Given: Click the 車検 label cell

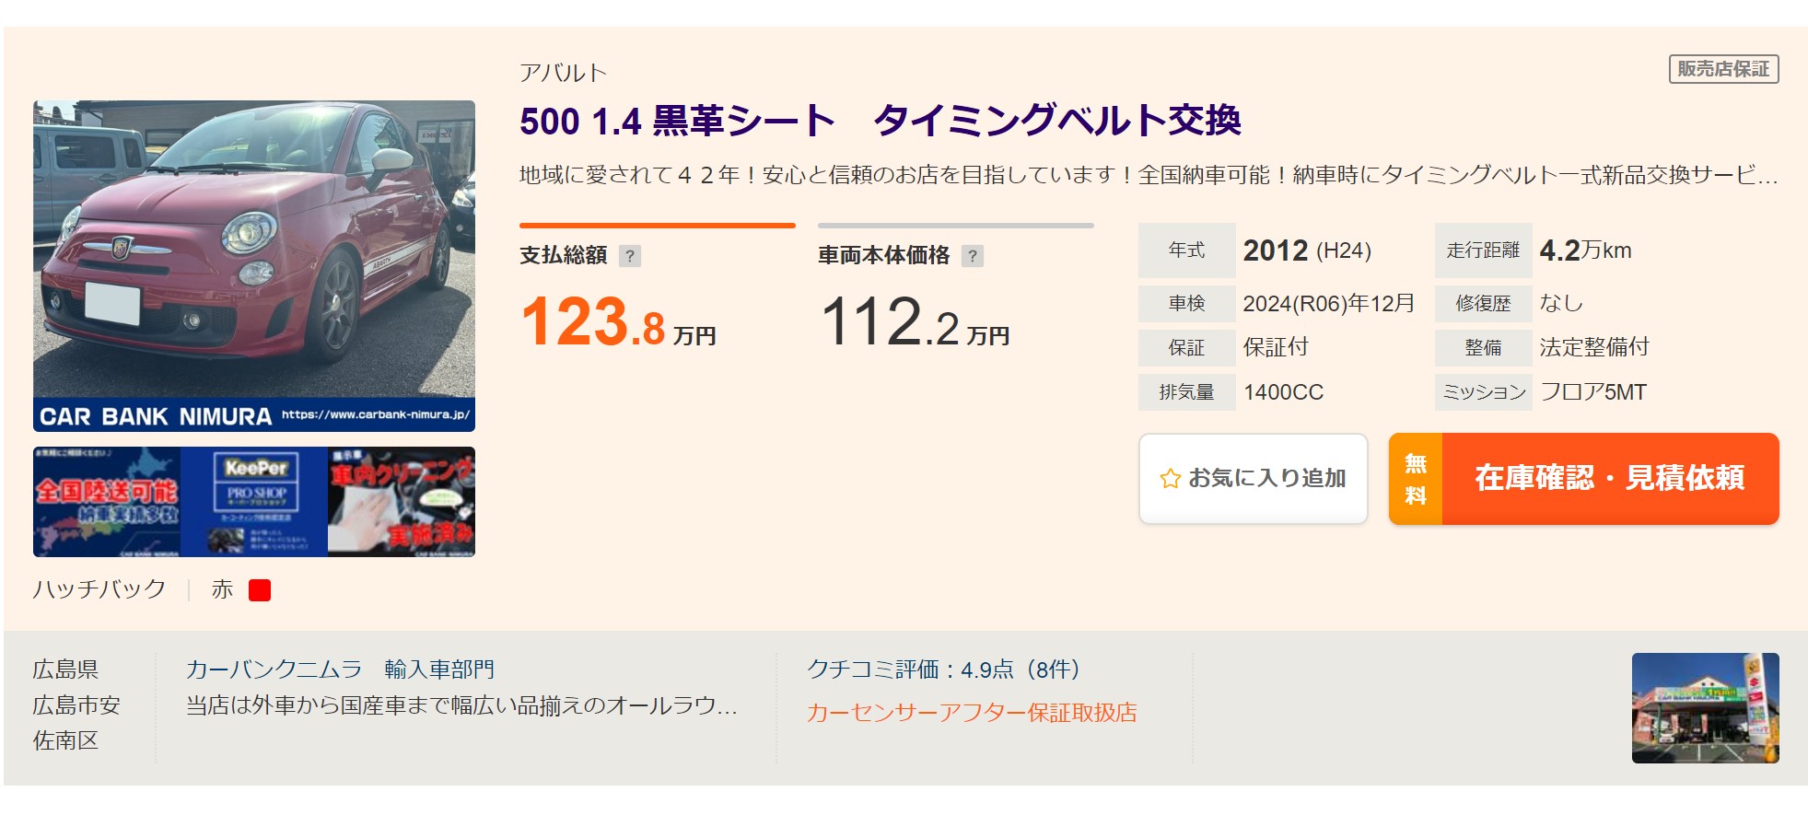Looking at the screenshot, I should coord(1187,303).
